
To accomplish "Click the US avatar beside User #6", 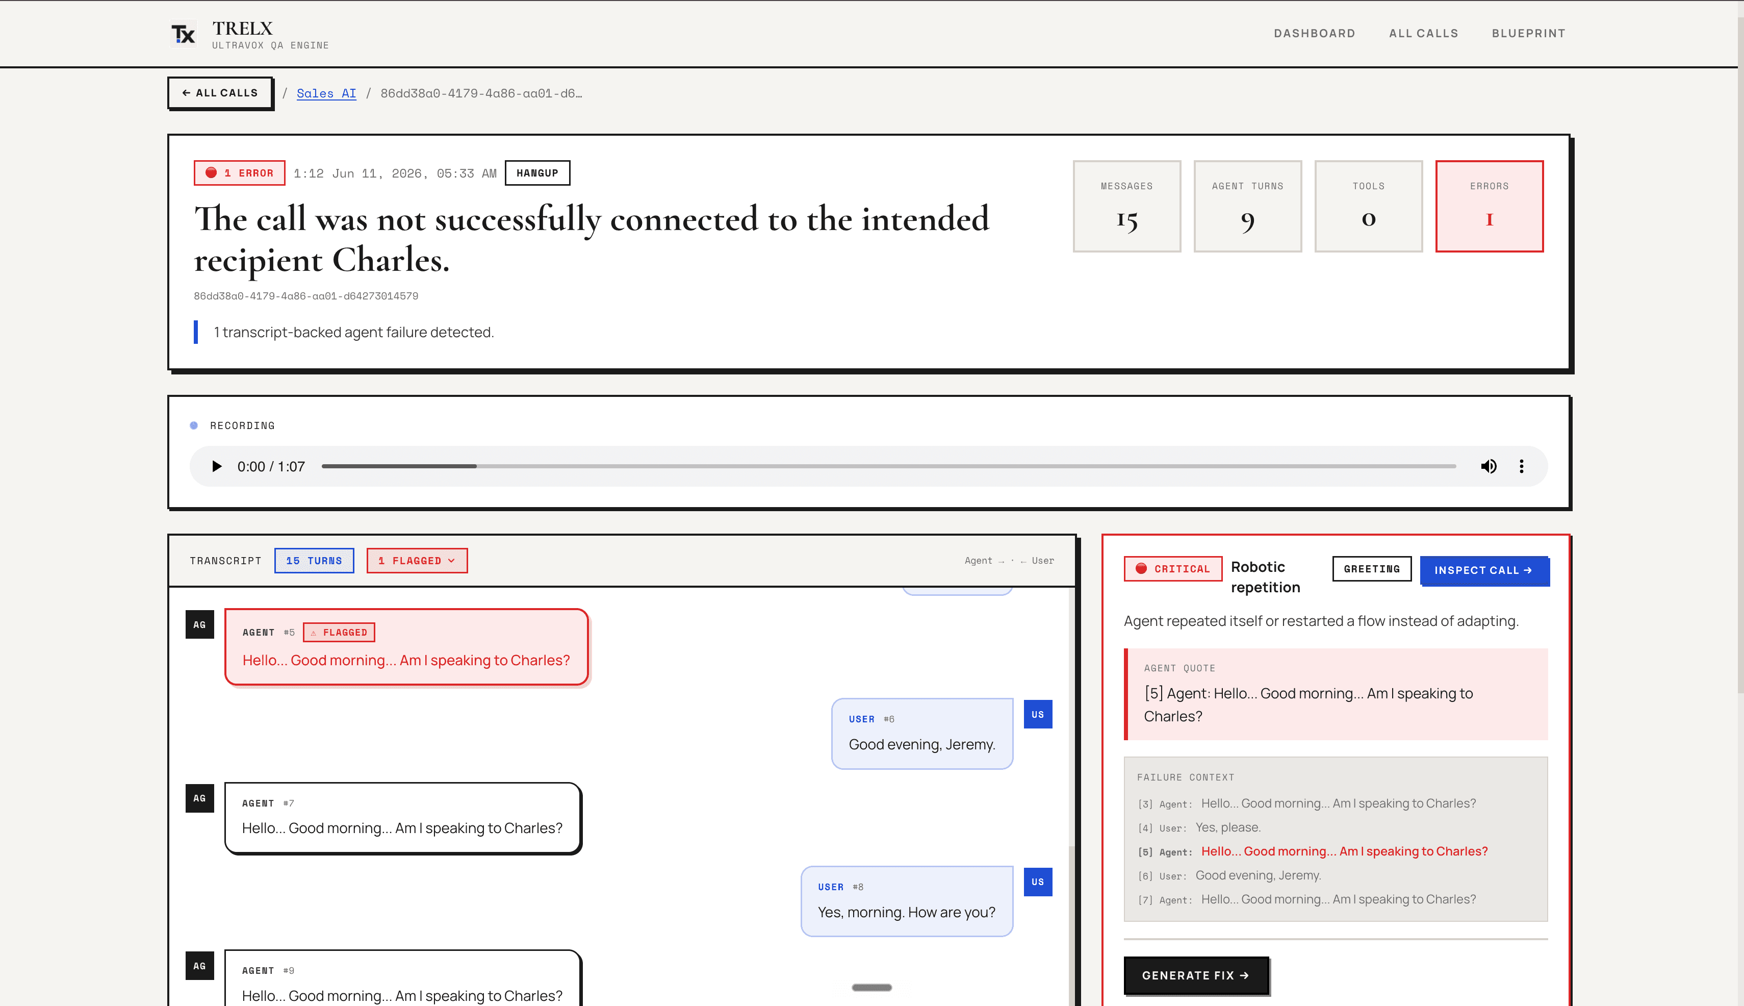I will point(1037,714).
